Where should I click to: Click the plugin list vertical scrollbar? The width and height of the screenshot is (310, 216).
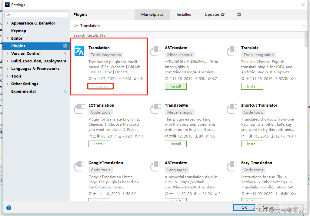[306, 39]
